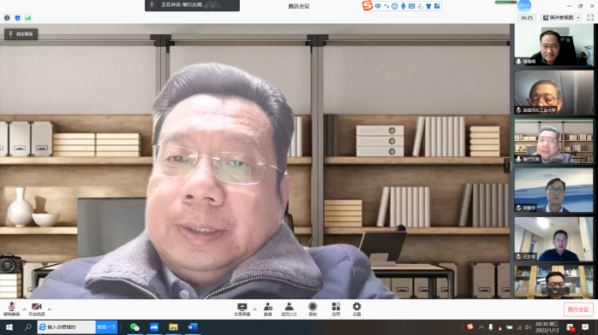This screenshot has width=598, height=335.
Task: Focus the taskbar browser search input box
Action: pyautogui.click(x=67, y=327)
